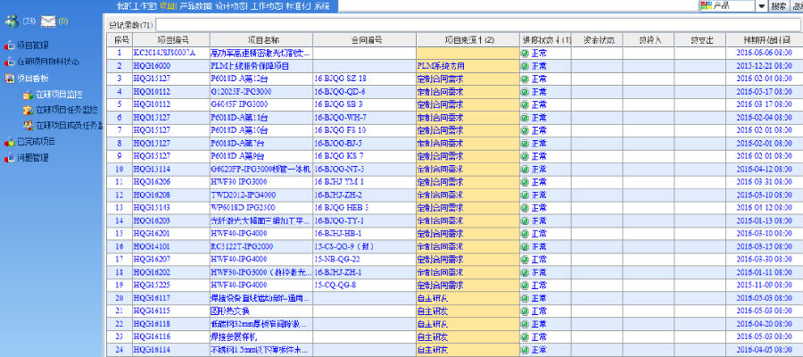Click green status icon in row 5

coord(525,104)
